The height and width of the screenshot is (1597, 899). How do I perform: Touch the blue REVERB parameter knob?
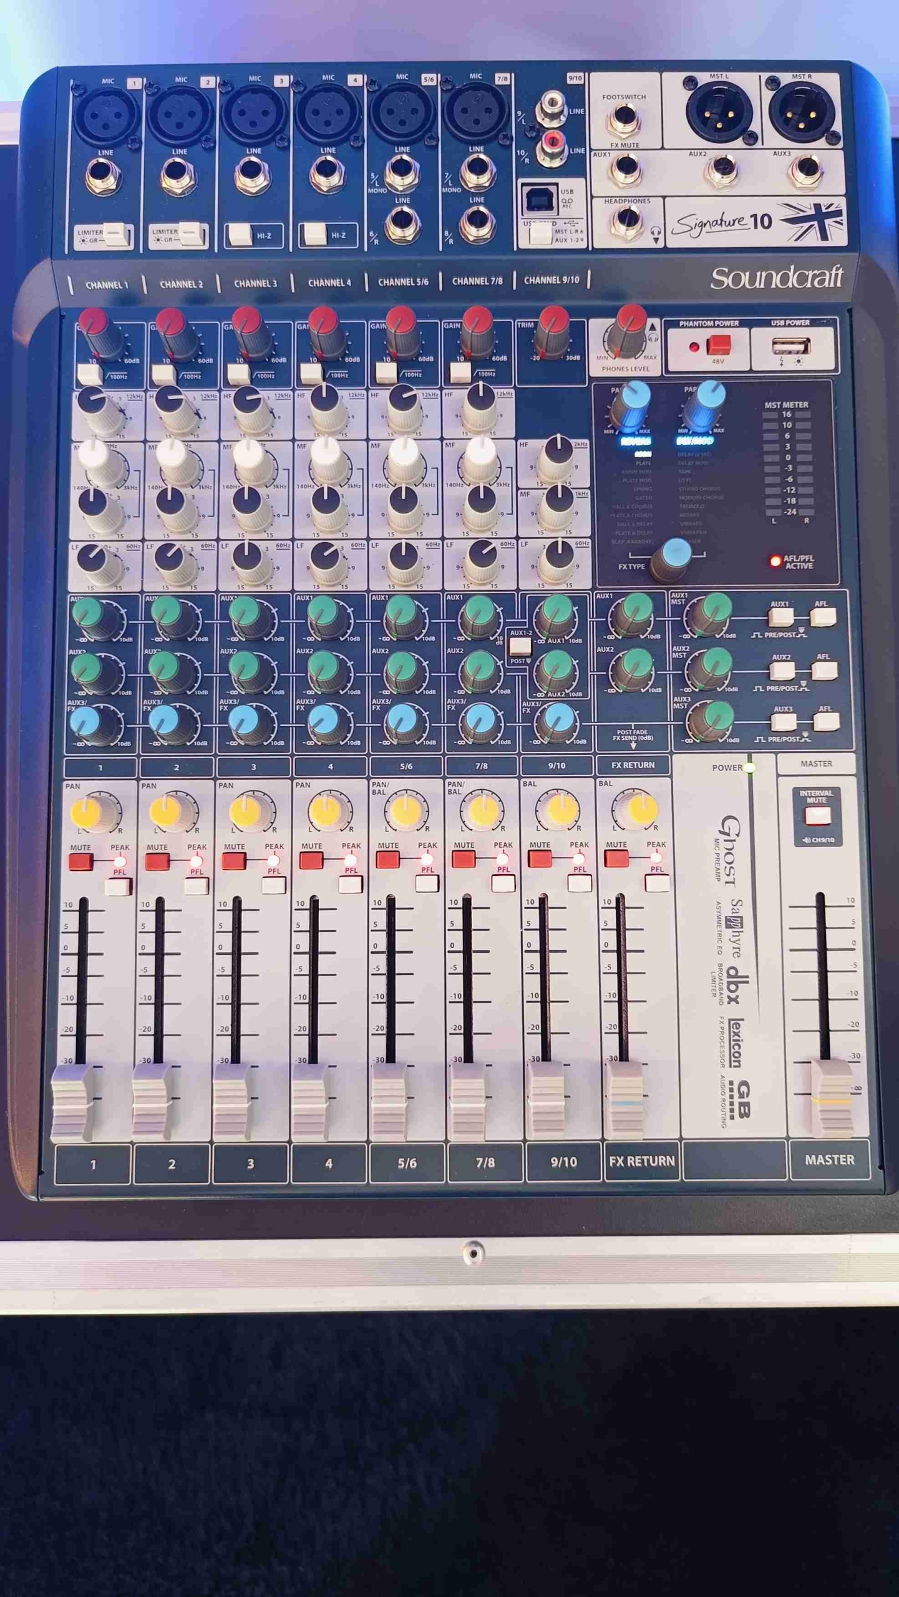point(631,407)
